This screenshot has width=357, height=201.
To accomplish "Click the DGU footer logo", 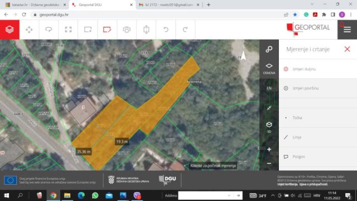I will 167,180.
